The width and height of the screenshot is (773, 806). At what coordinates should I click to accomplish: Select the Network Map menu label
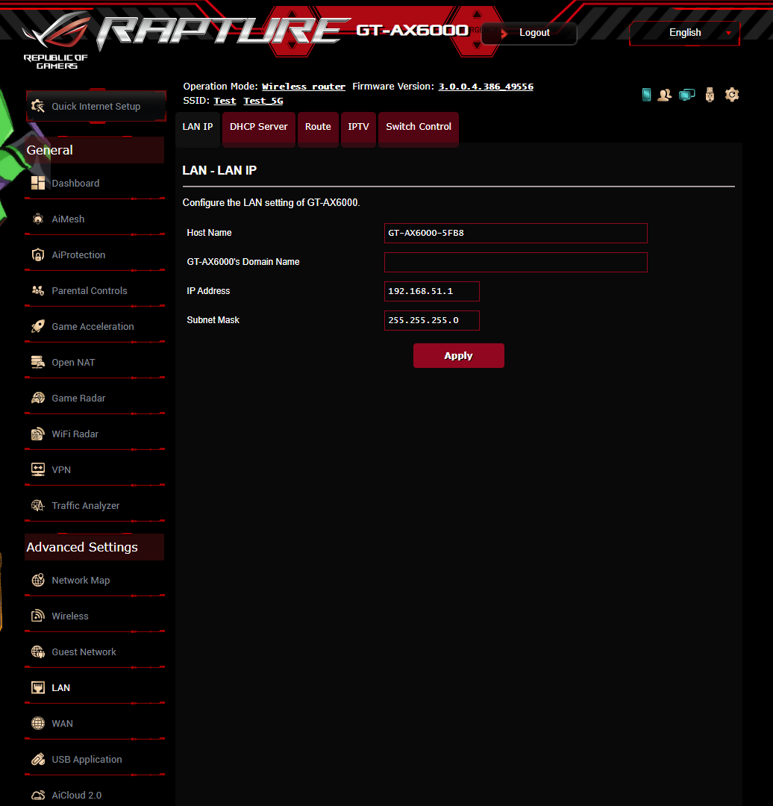[81, 581]
